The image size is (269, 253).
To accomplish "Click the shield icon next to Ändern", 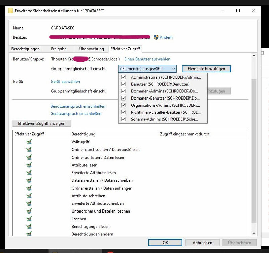I will point(156,37).
